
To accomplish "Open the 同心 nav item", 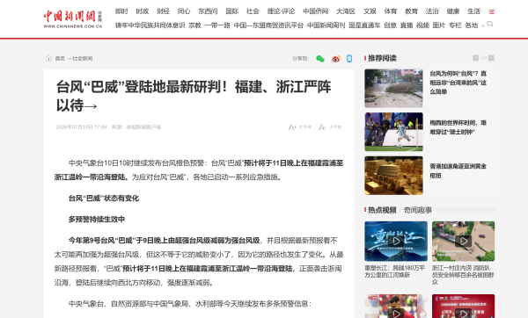I will 184,11.
